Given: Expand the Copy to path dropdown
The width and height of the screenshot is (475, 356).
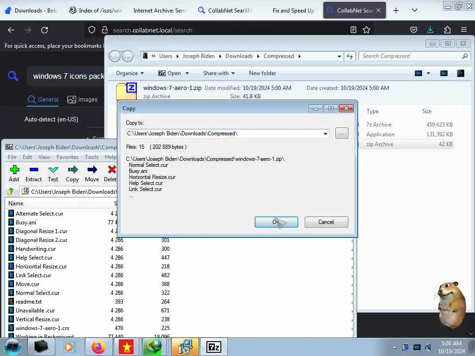Looking at the screenshot, I should [x=325, y=134].
